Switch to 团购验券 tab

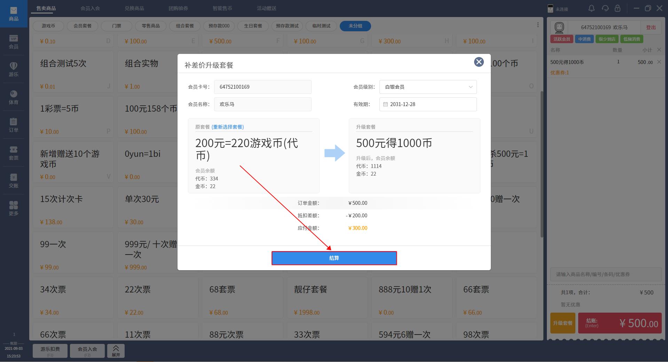point(178,8)
